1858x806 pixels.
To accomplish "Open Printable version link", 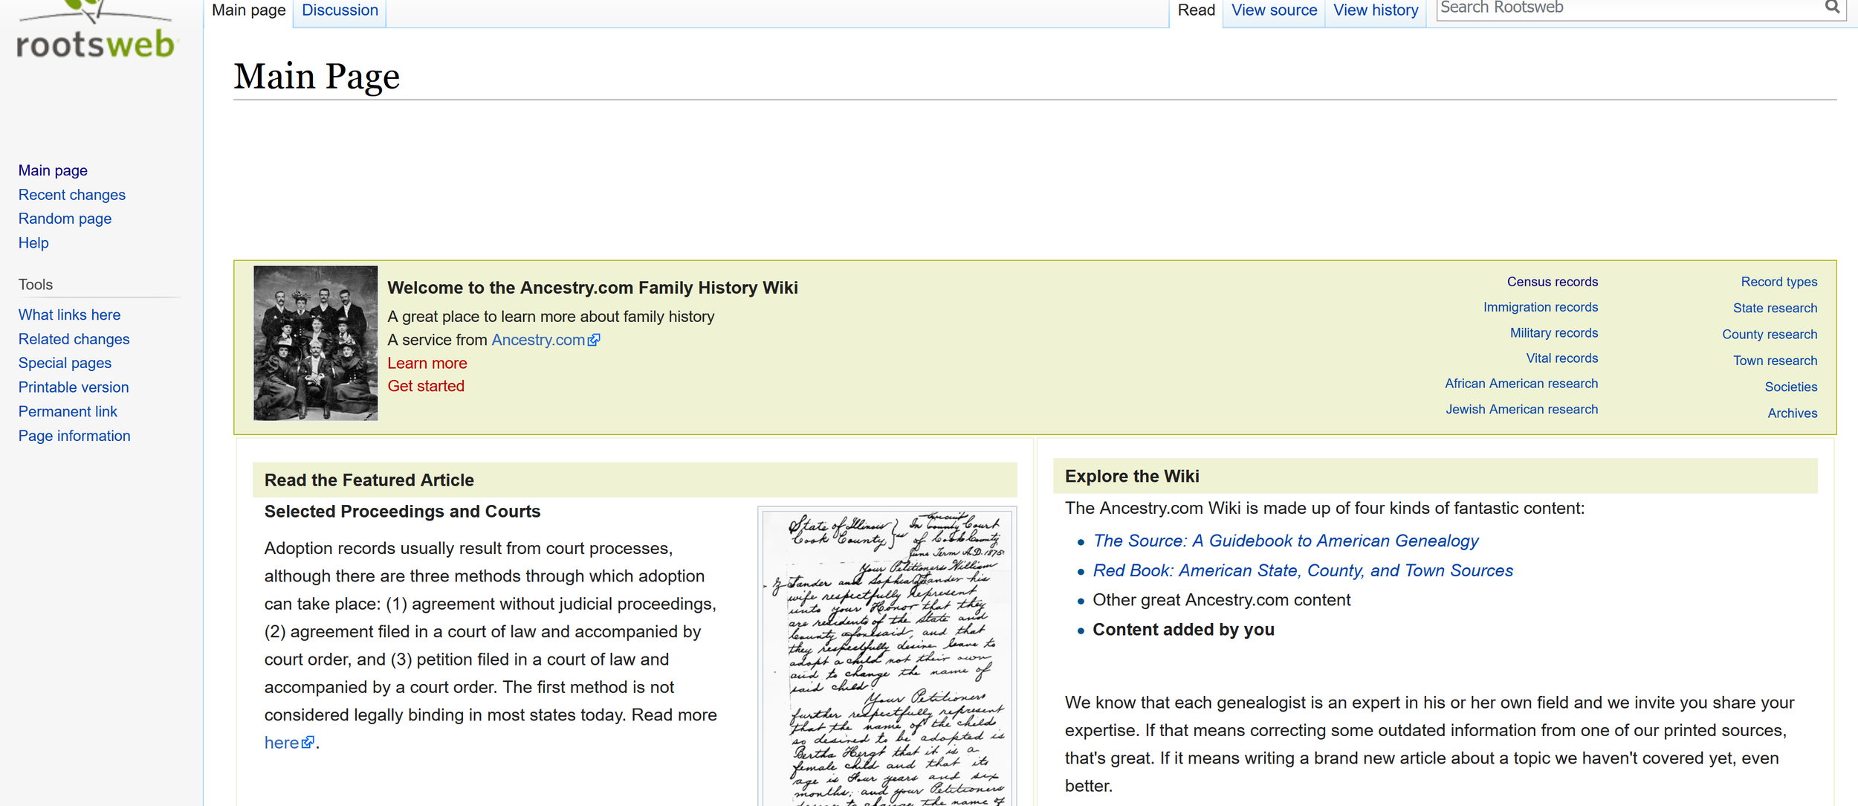I will click(74, 387).
